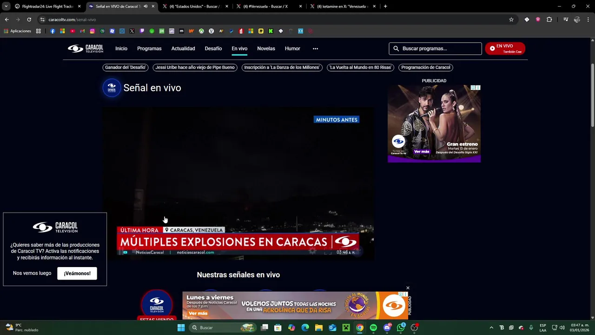
Task: Open Jessi Uribe Pipe Bueno tag link
Action: coord(195,67)
